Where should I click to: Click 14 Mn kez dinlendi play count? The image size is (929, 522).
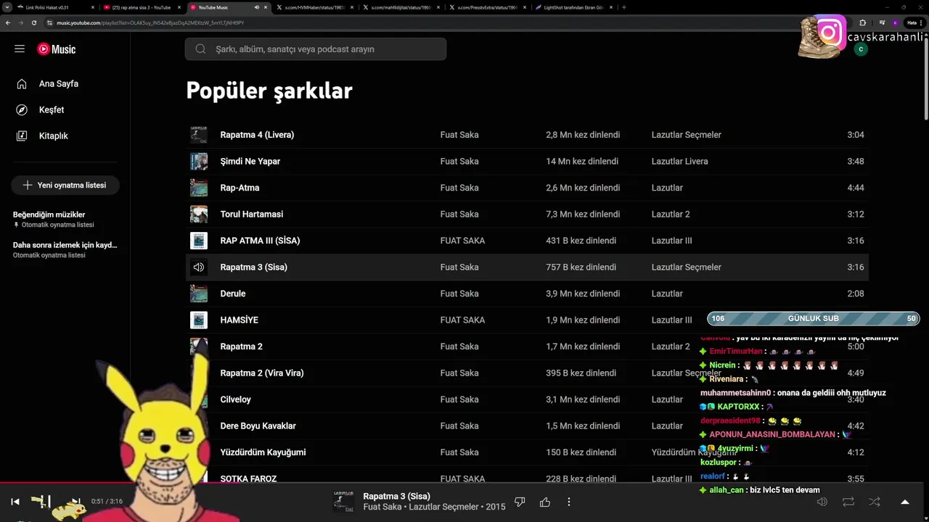(582, 161)
